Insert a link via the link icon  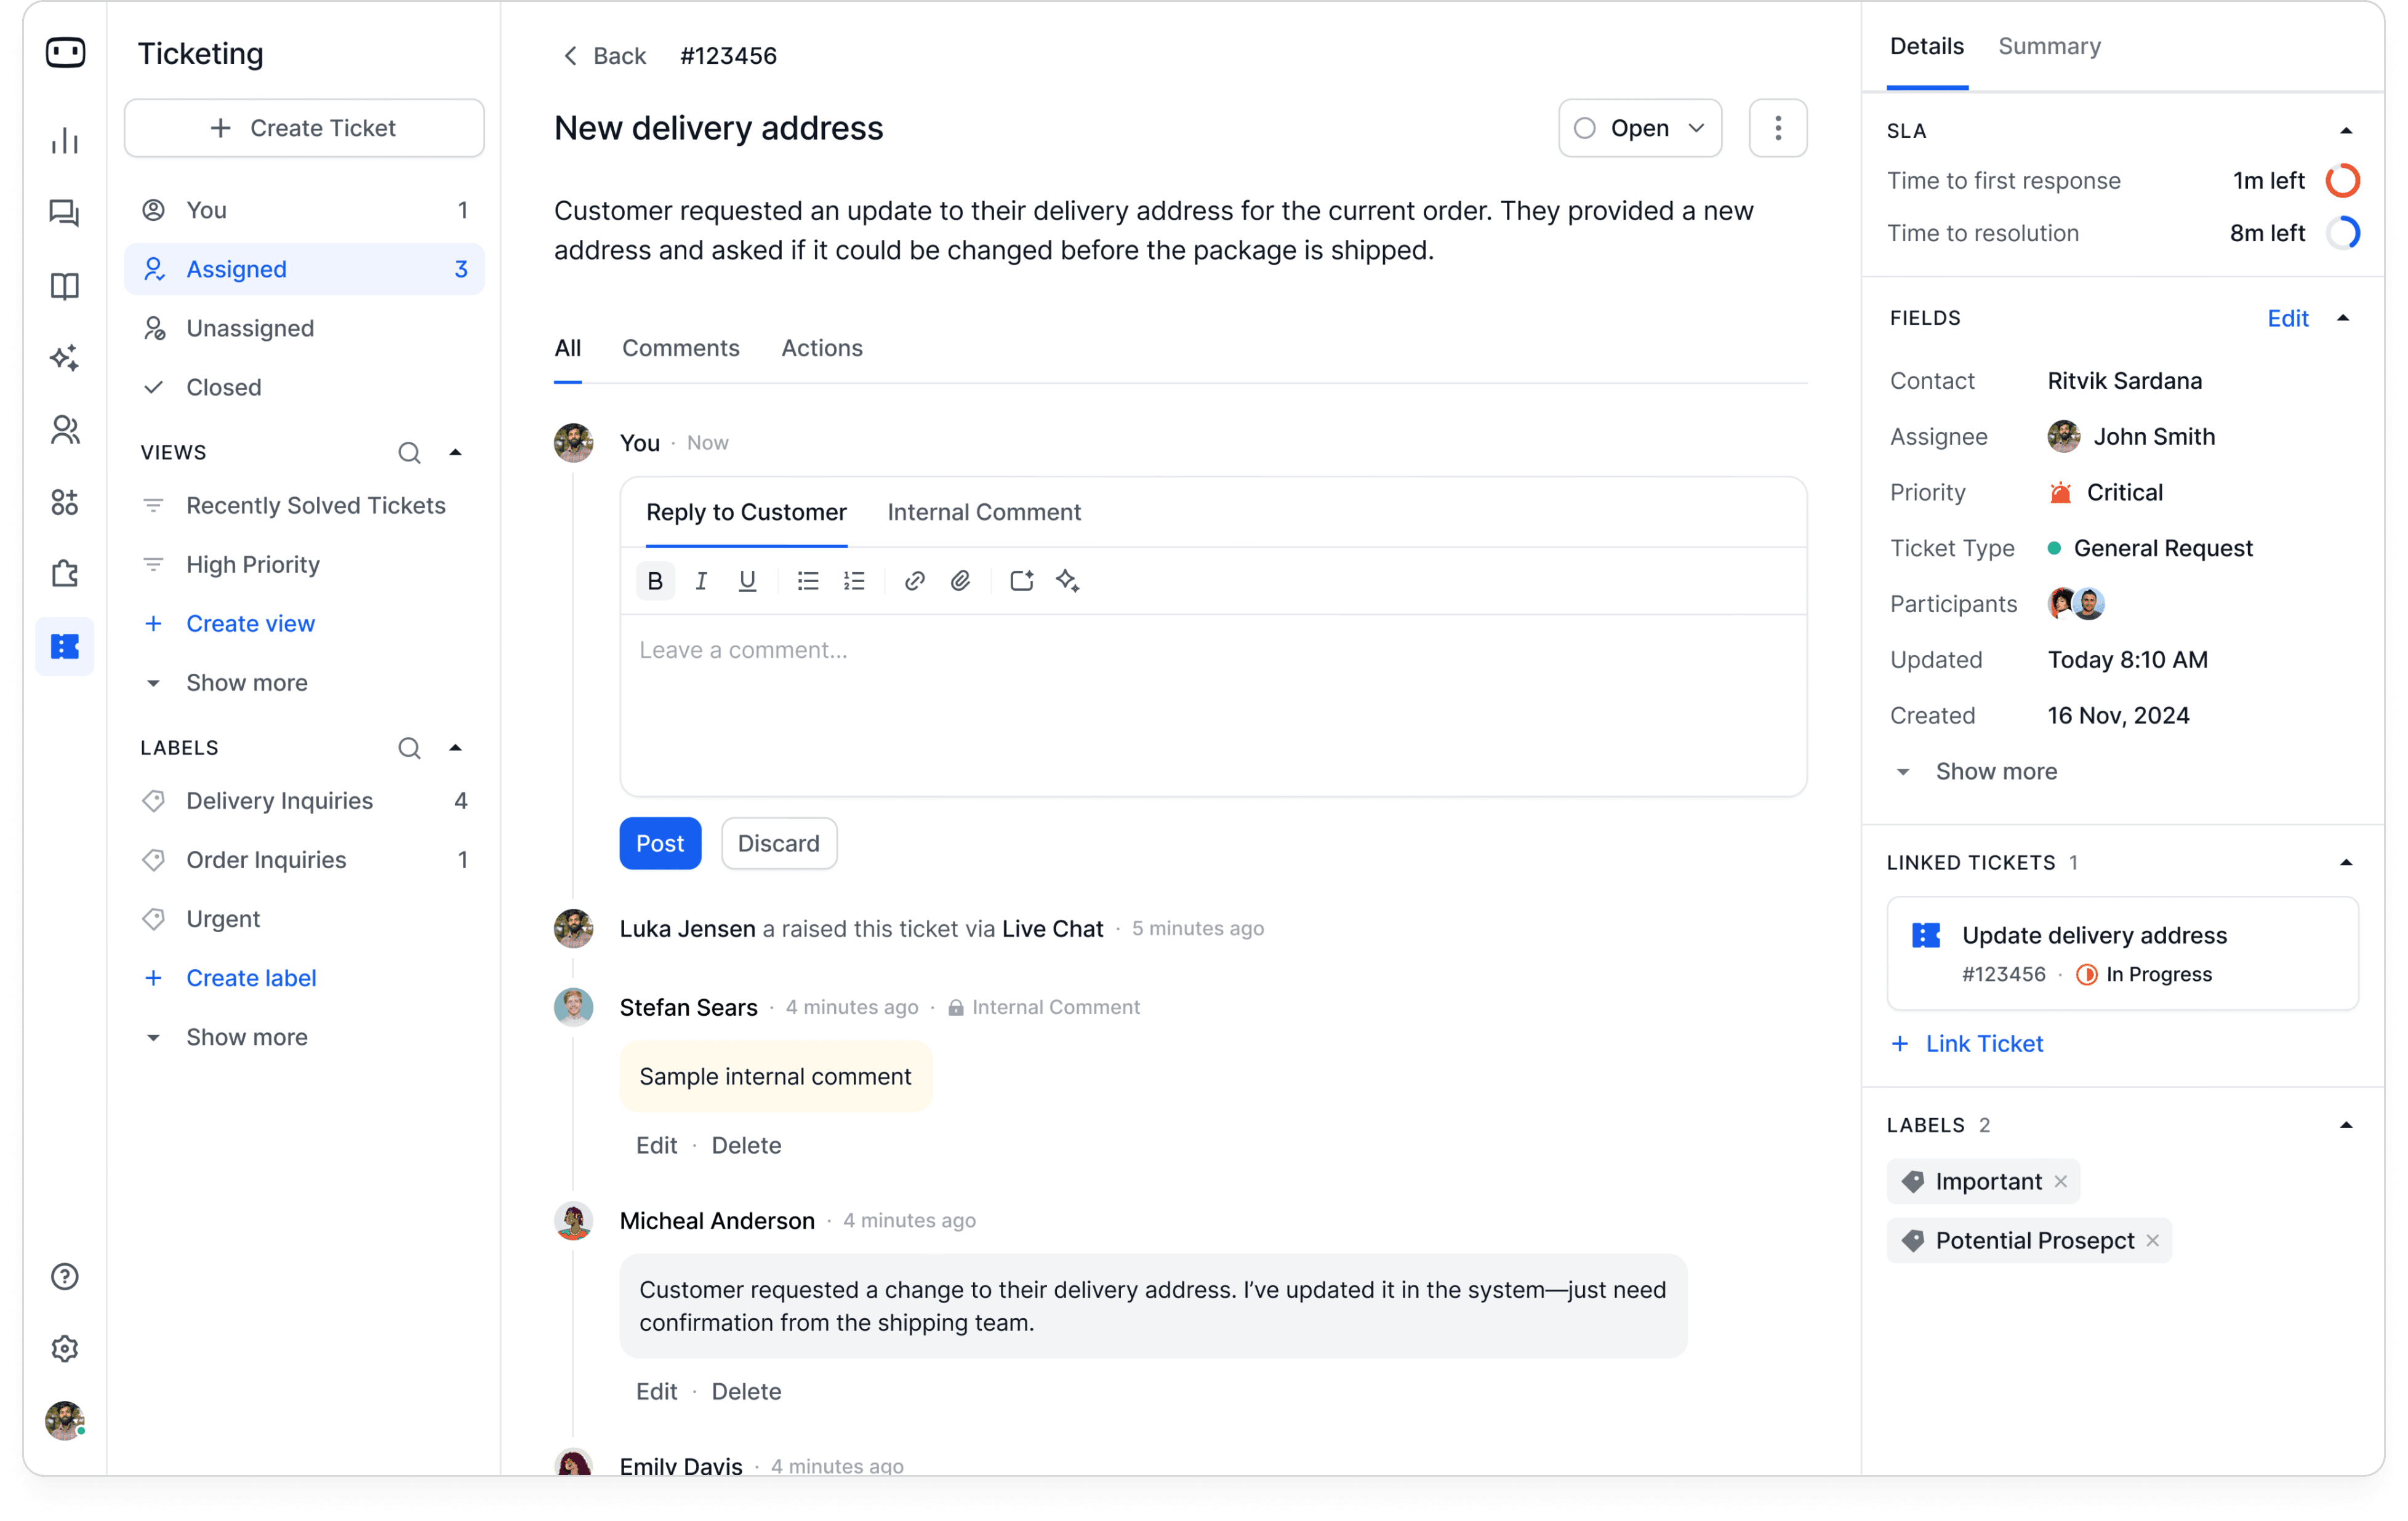[x=914, y=581]
